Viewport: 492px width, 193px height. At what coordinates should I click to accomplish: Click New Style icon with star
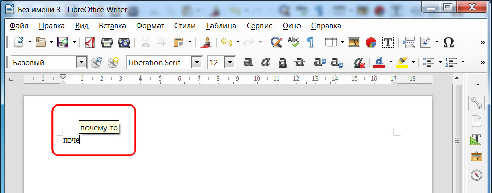113,62
